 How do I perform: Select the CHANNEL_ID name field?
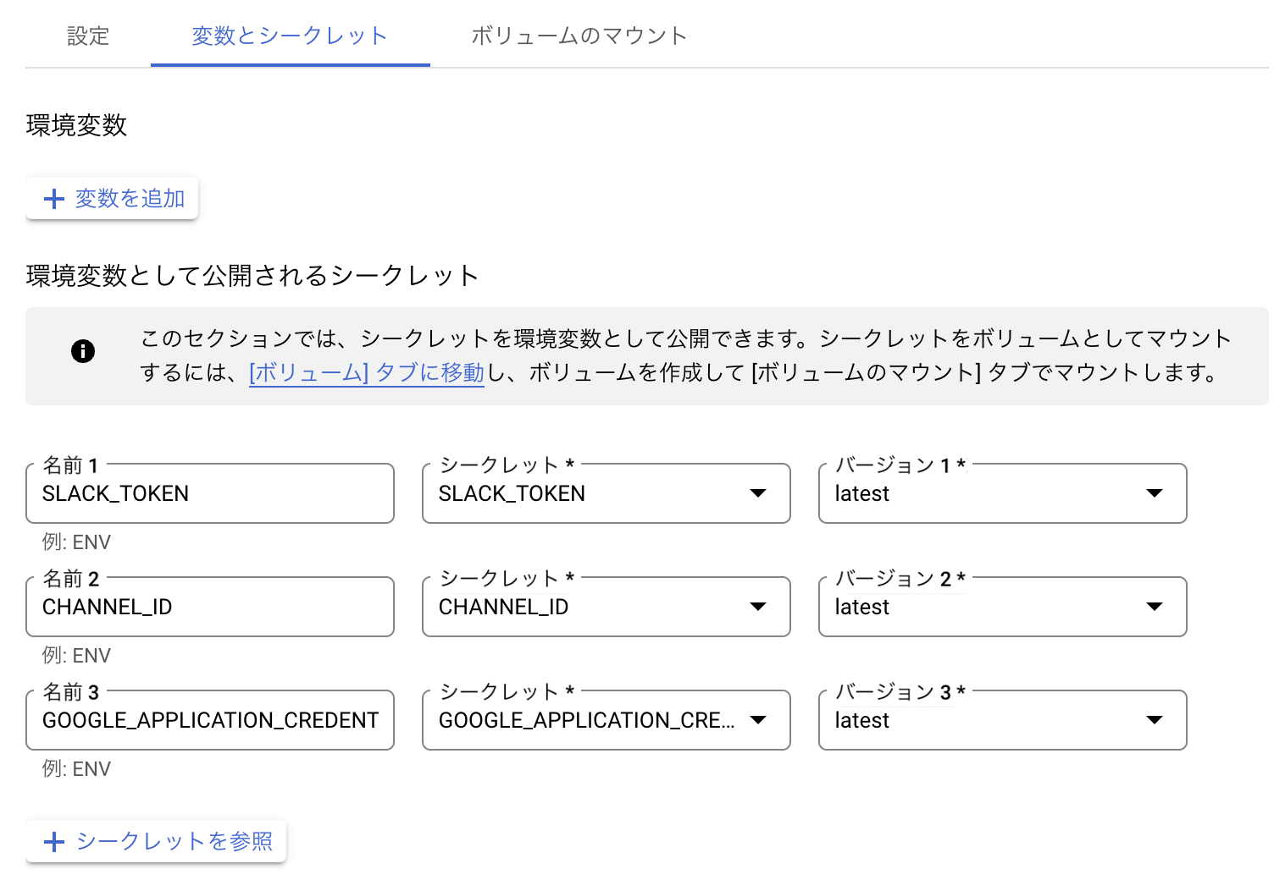(209, 607)
